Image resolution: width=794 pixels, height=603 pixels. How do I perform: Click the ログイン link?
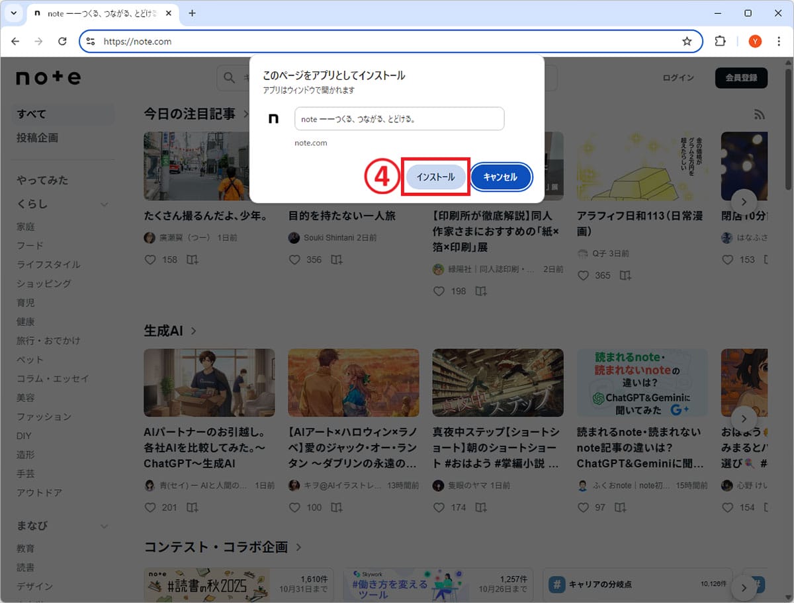point(678,77)
